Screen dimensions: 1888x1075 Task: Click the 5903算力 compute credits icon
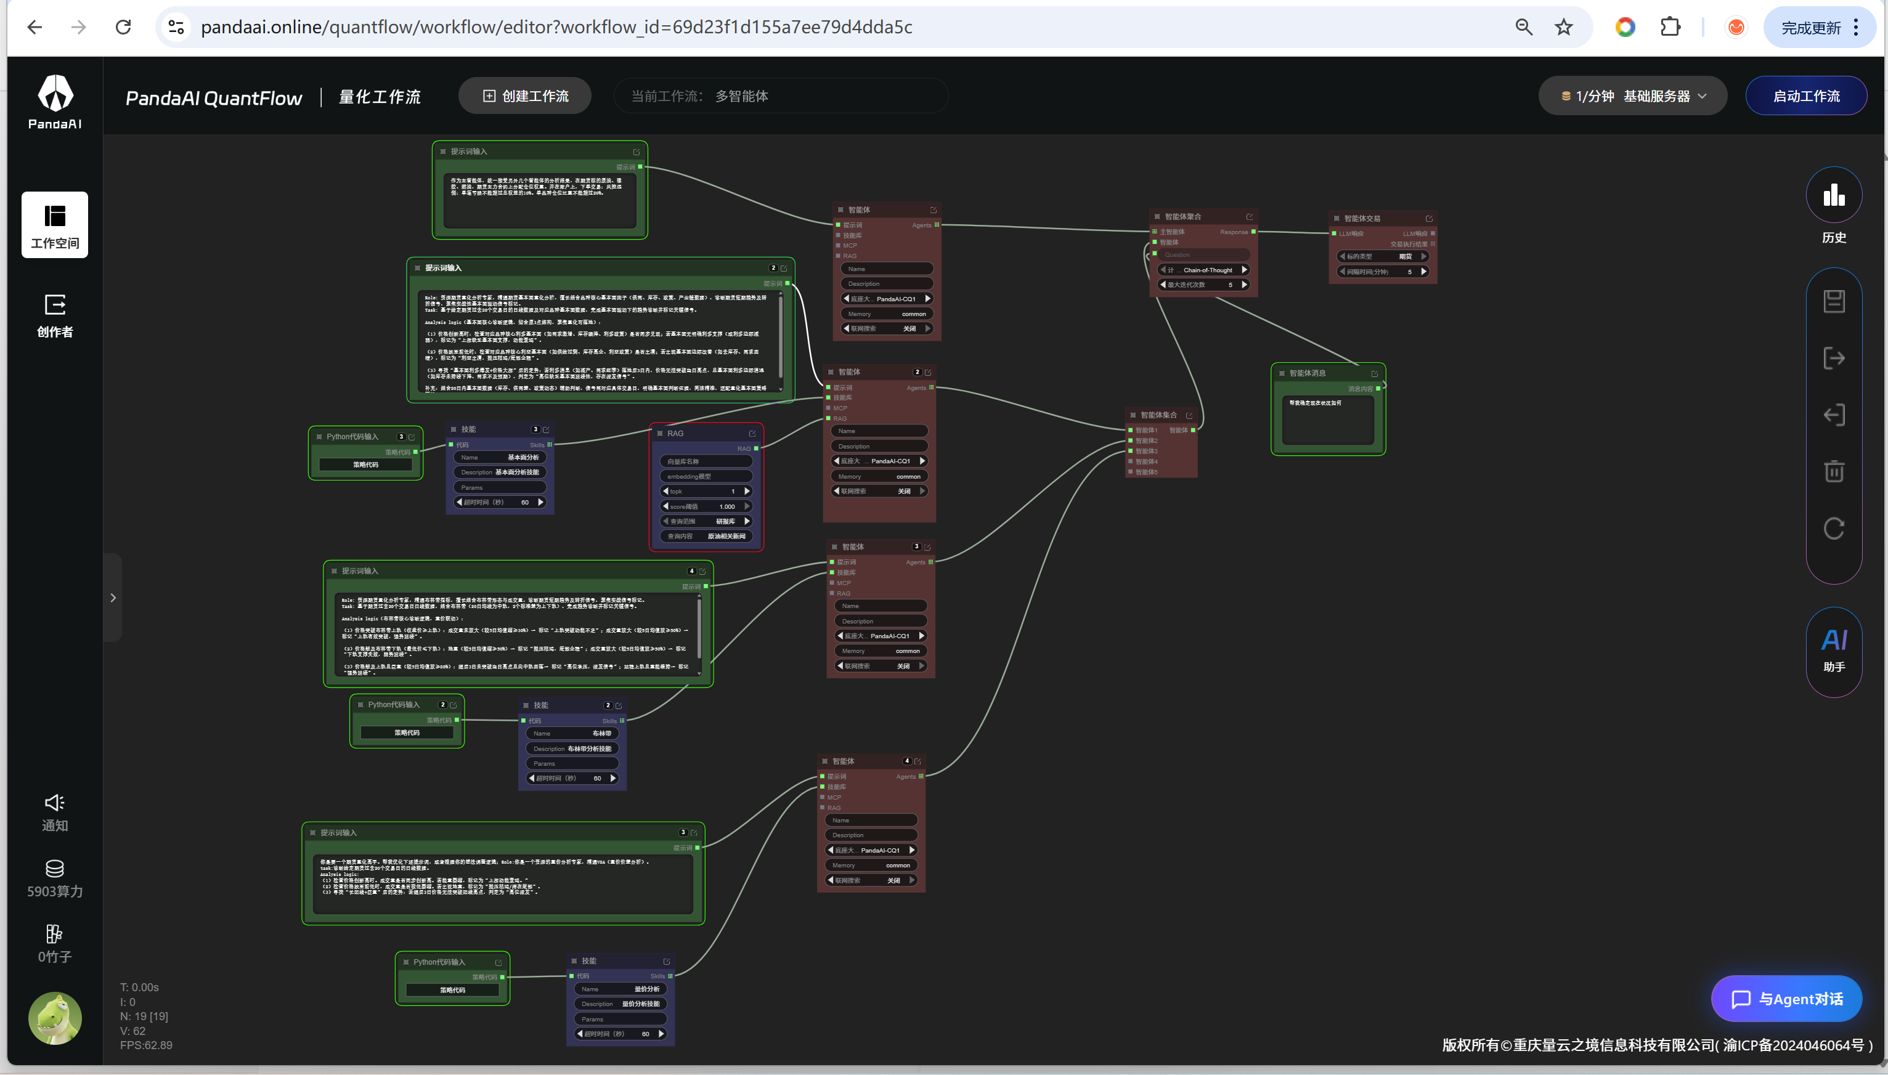pyautogui.click(x=55, y=868)
